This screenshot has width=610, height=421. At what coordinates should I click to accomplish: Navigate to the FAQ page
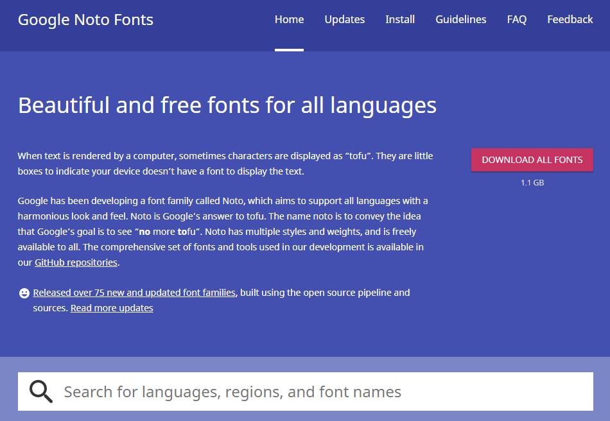pyautogui.click(x=517, y=19)
